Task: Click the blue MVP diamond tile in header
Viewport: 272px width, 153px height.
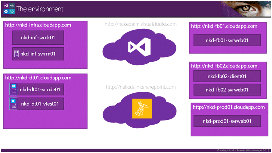Action: click(x=6, y=12)
